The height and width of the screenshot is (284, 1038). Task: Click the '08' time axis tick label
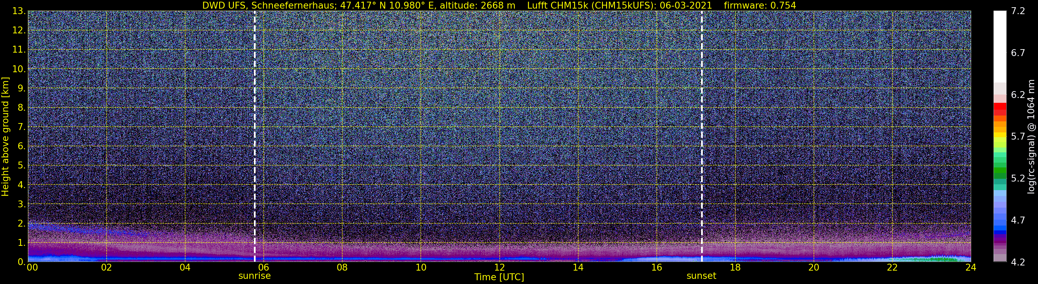342,267
